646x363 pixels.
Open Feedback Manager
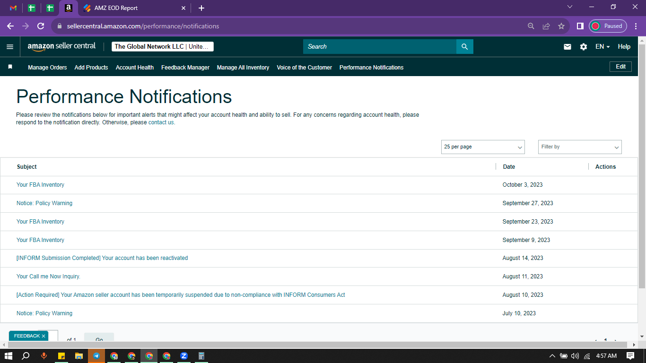point(185,68)
